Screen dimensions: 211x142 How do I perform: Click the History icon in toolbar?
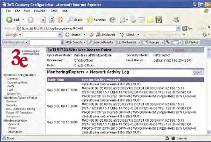pyautogui.click(x=112, y=20)
